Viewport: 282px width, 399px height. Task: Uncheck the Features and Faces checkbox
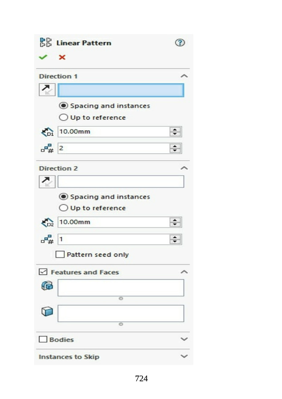point(43,272)
